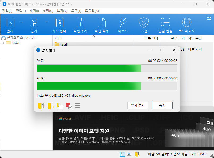Screen dimensions: 214x158
Task: Open the 도움말(A) menu
Action: point(92,11)
